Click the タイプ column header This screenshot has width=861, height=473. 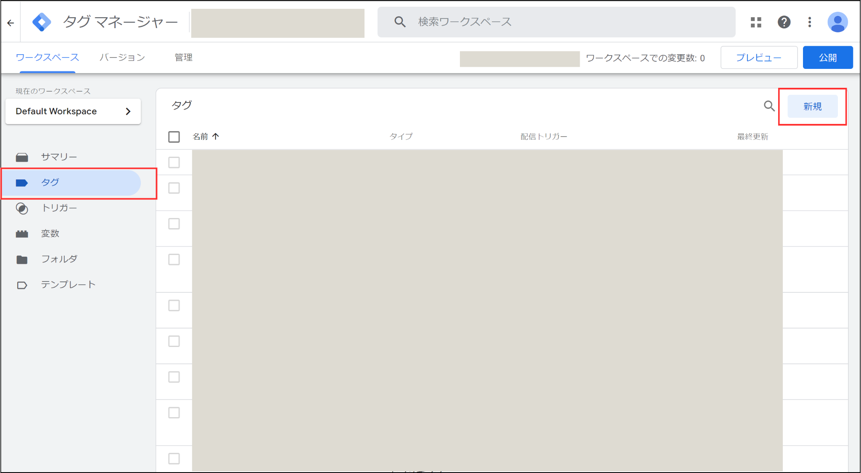click(x=401, y=136)
